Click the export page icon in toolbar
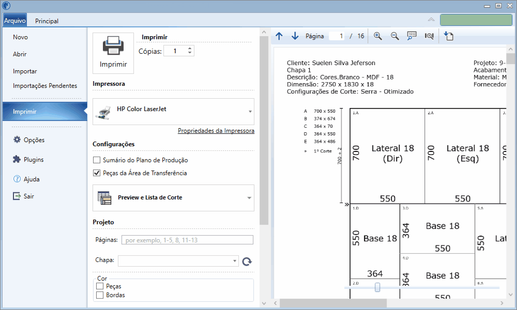517x310 pixels. tap(449, 36)
